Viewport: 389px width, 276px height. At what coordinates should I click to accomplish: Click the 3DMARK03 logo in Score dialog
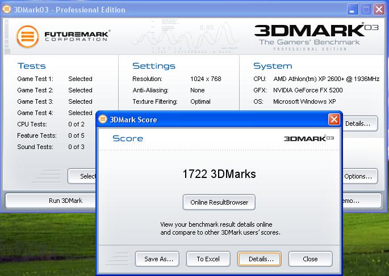[308, 138]
